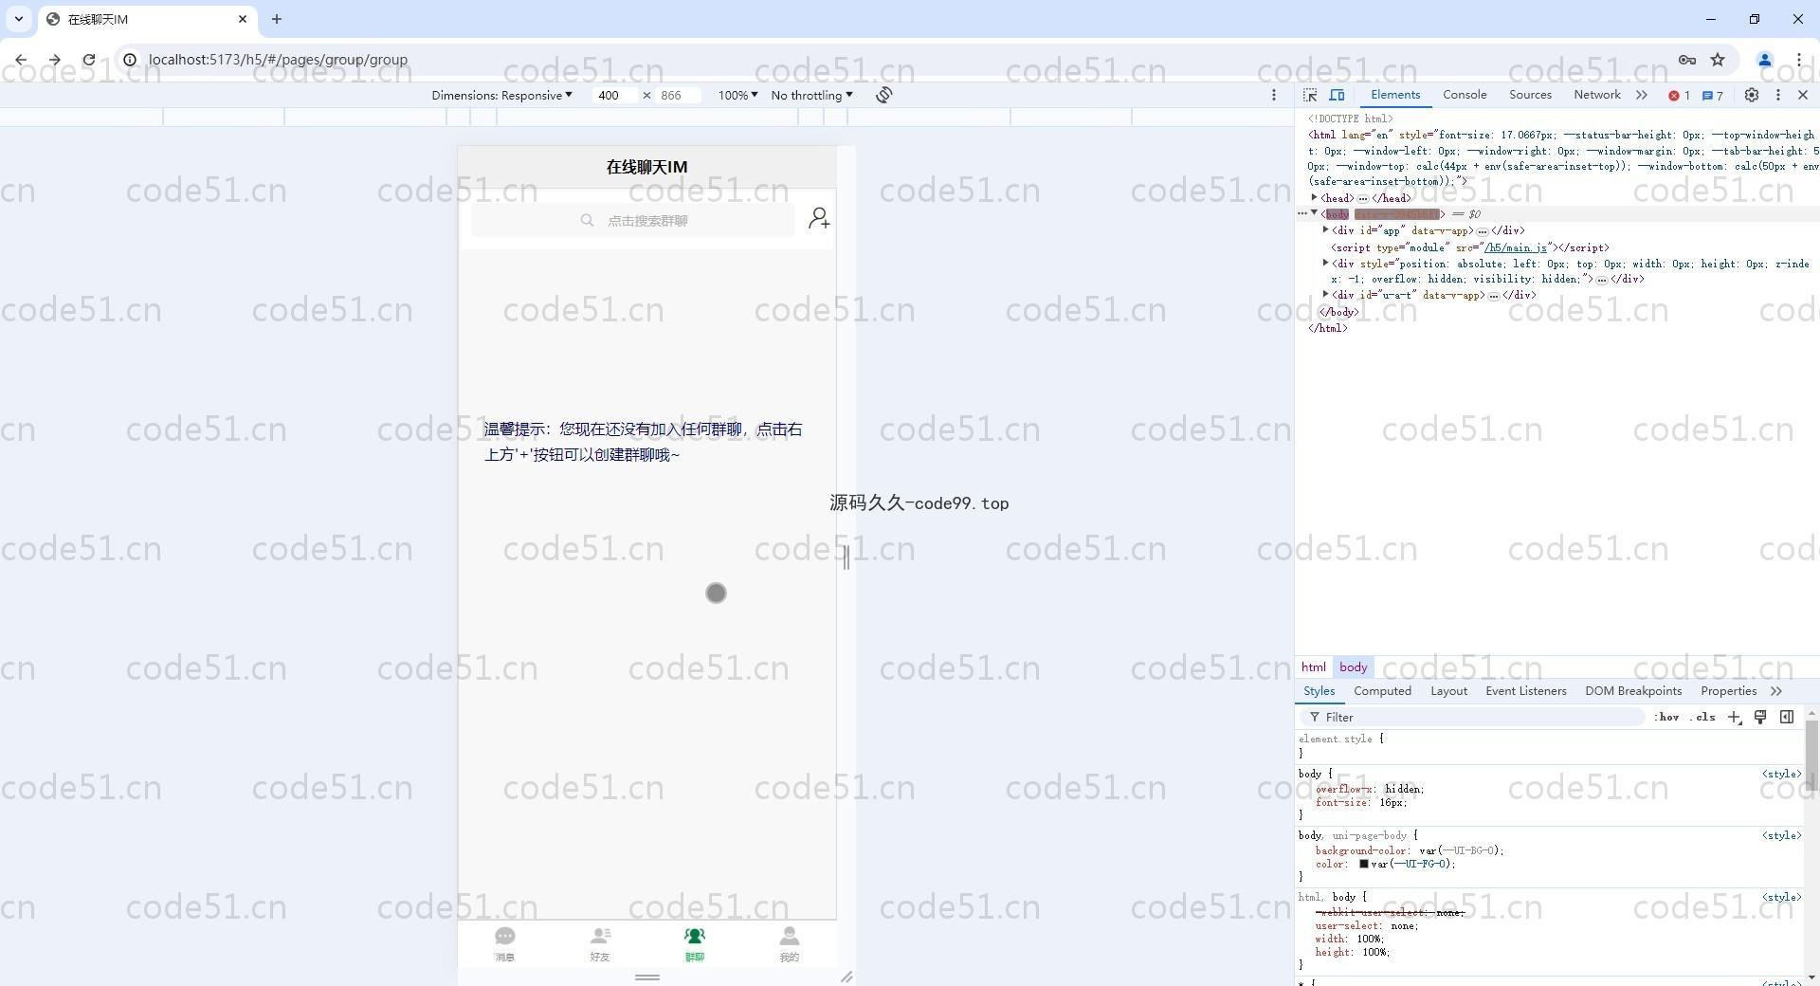The image size is (1820, 986).
Task: Open the add group icon beside search
Action: pyautogui.click(x=819, y=219)
